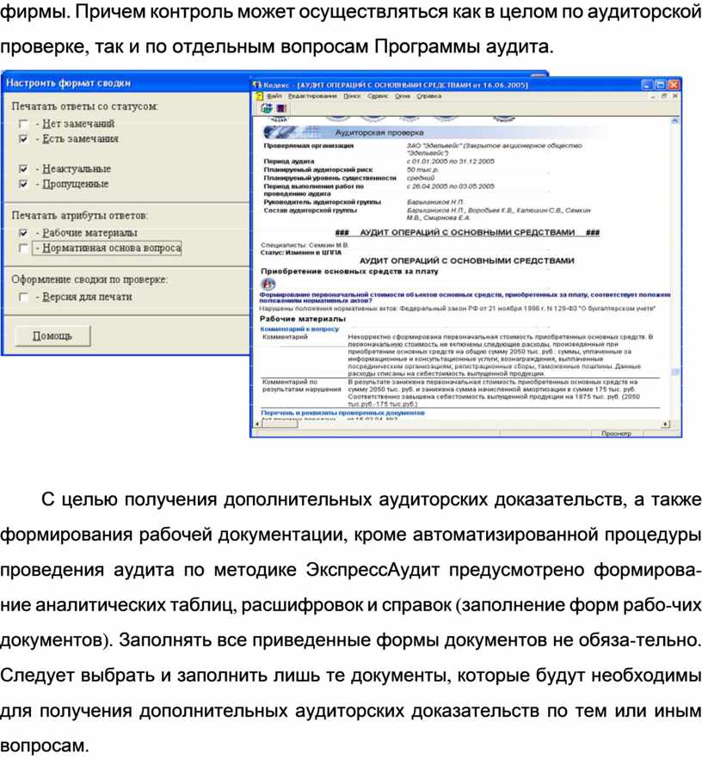The image size is (702, 771).
Task: Open the blue question link about первоначальной стоимости
Action: click(x=465, y=297)
